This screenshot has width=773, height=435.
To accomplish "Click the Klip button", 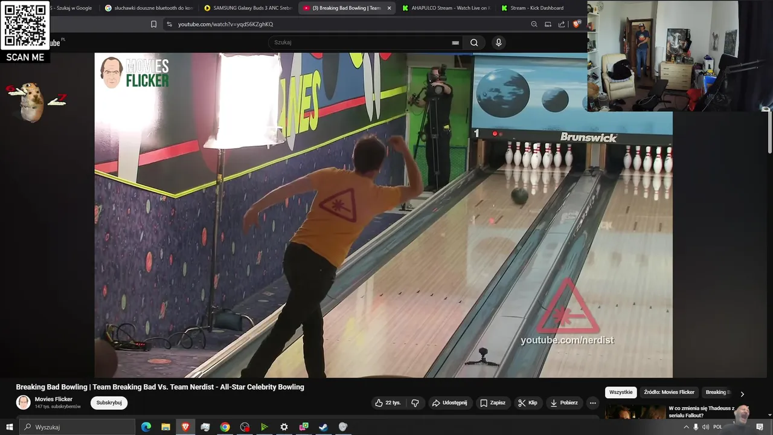I will point(527,403).
